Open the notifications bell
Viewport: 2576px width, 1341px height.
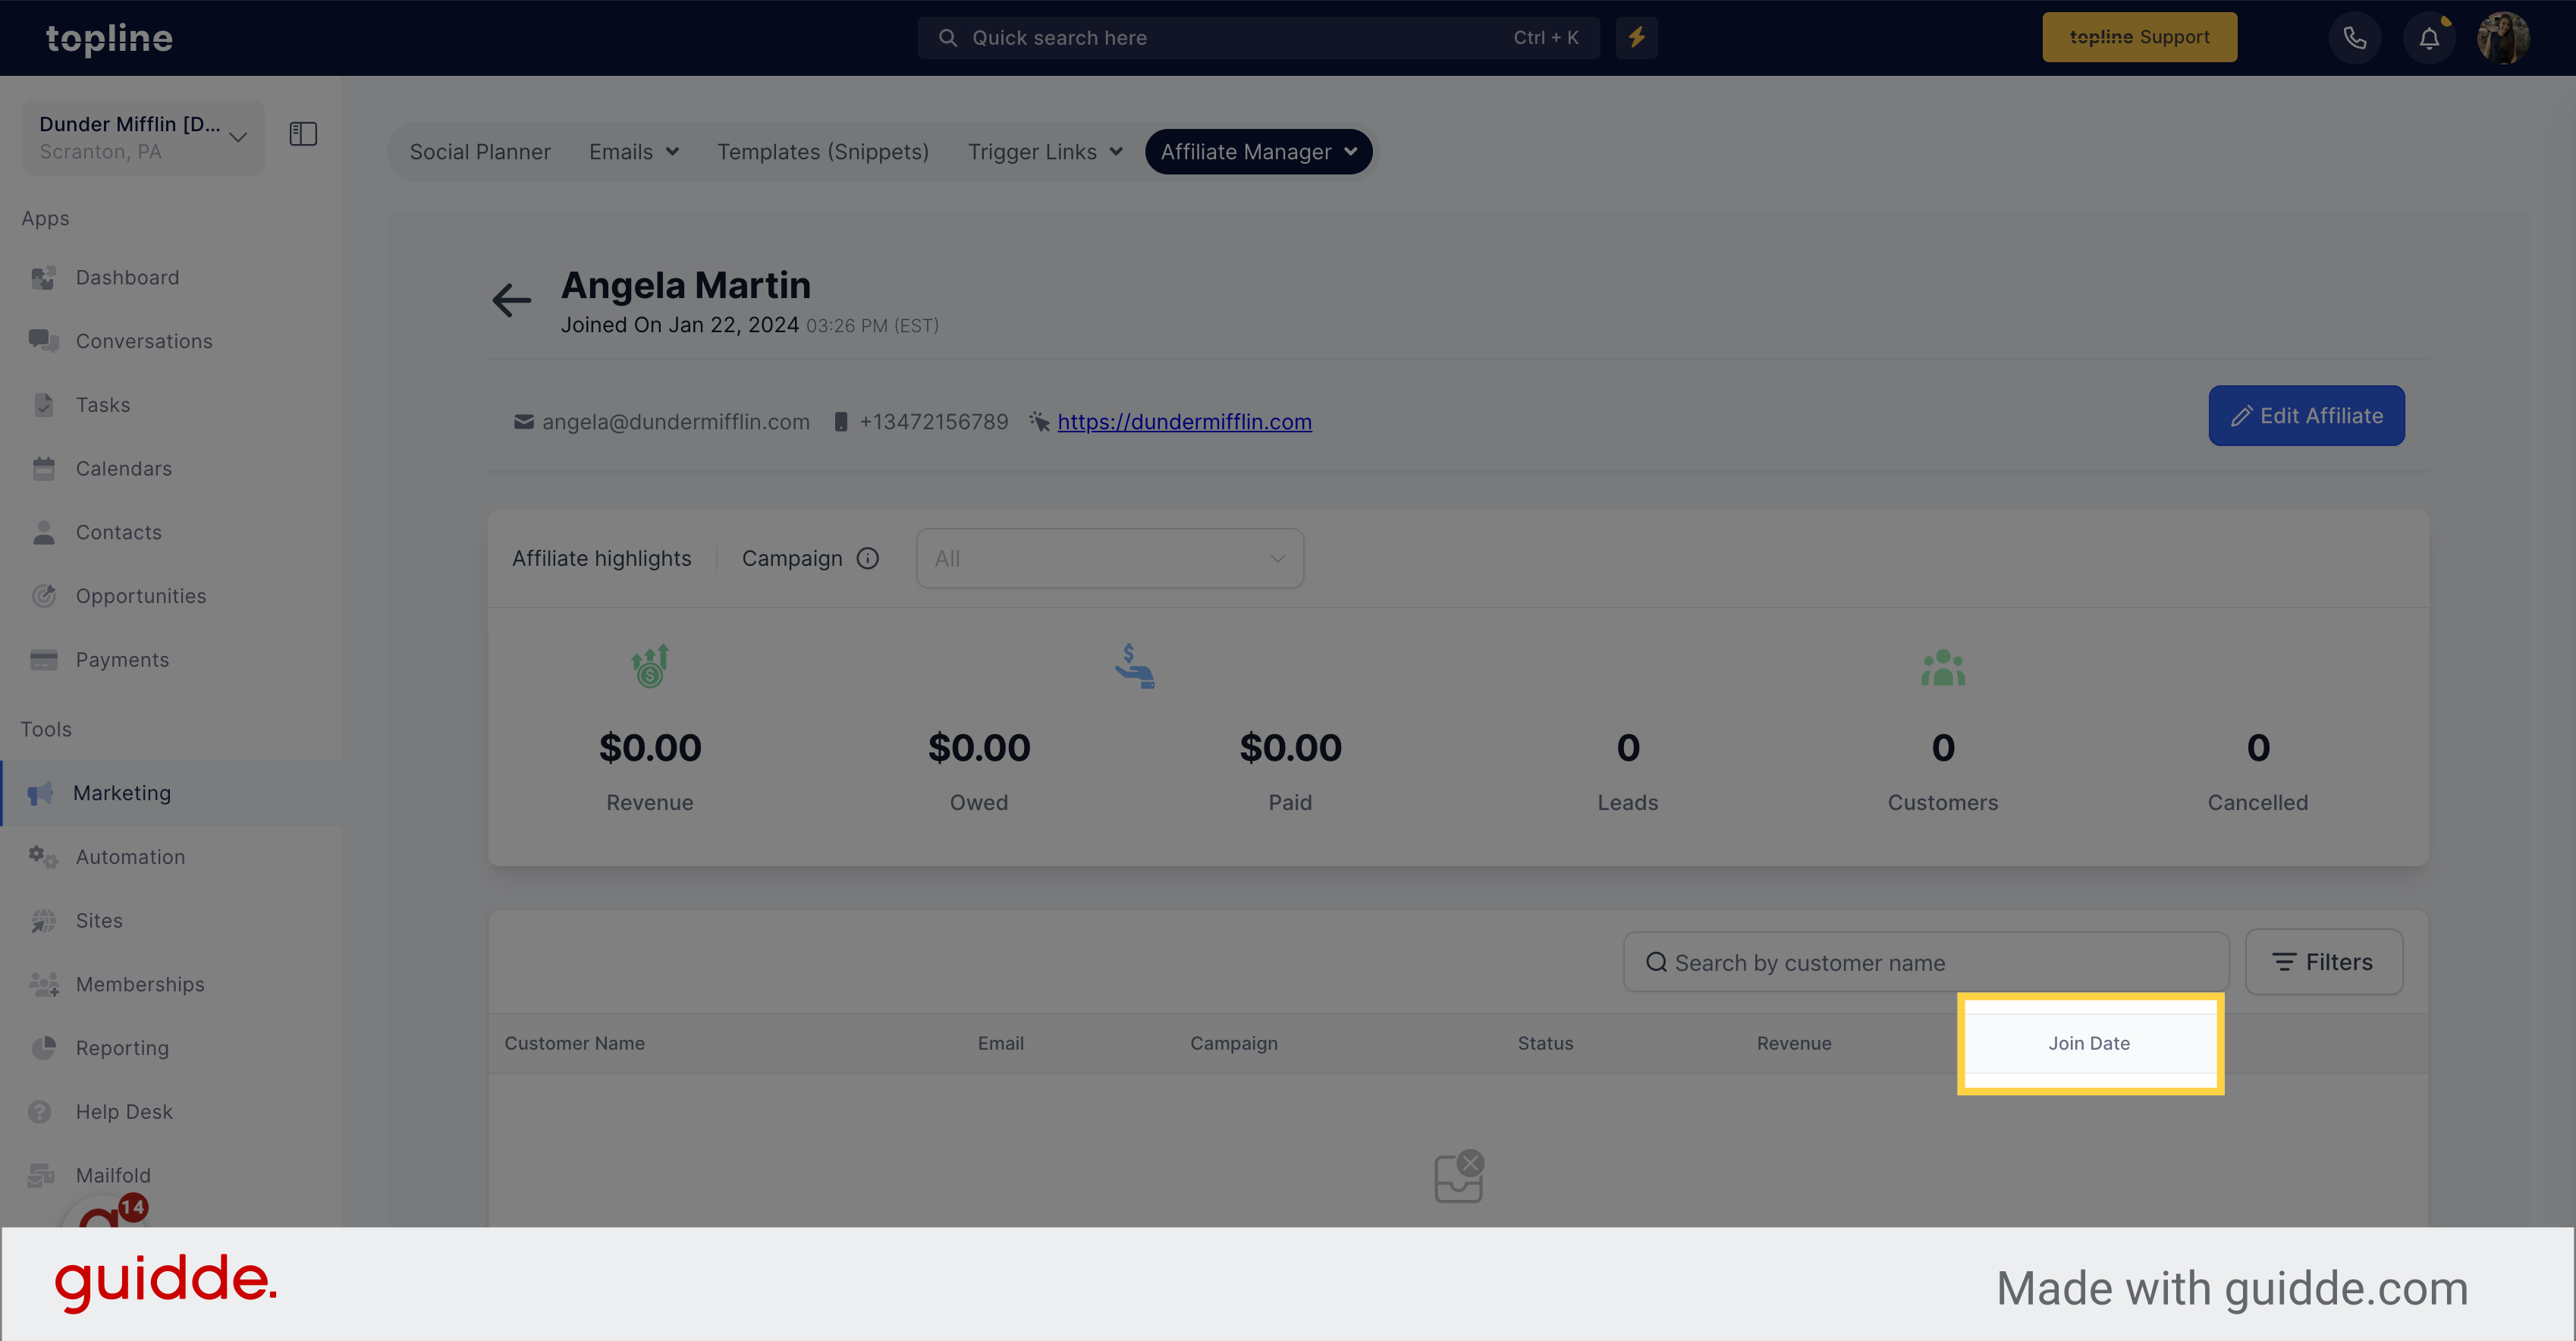[2429, 38]
